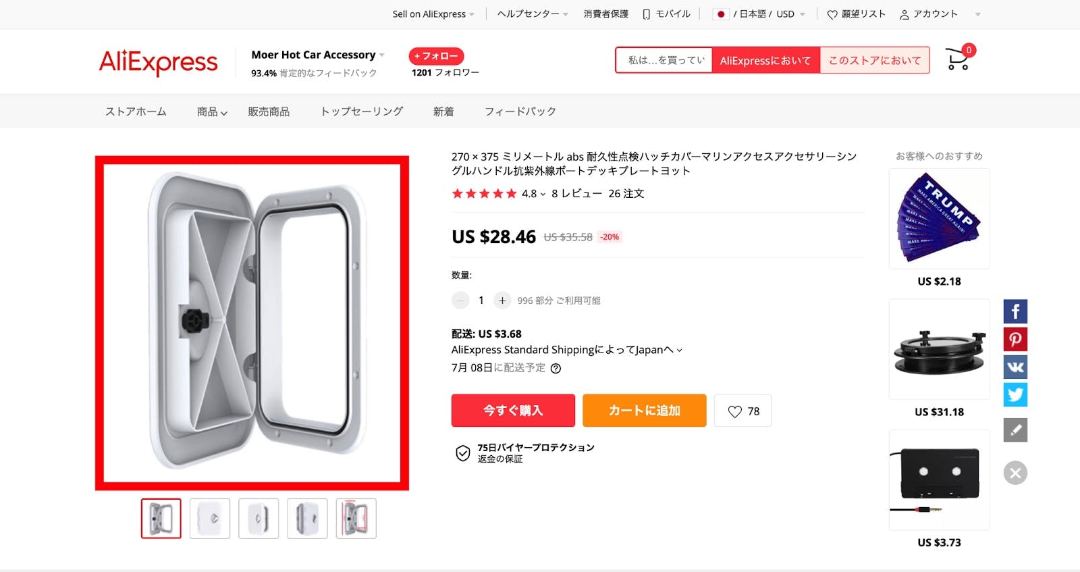1080x572 pixels.
Task: Close the social share sidebar
Action: [1015, 473]
